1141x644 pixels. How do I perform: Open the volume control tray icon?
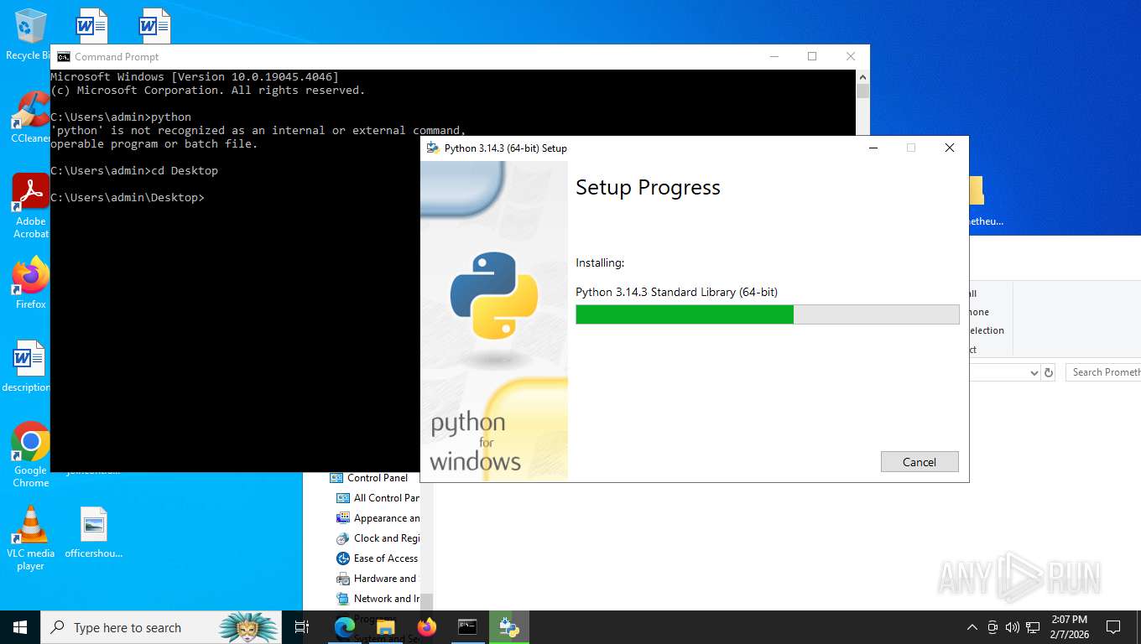[x=1013, y=627]
